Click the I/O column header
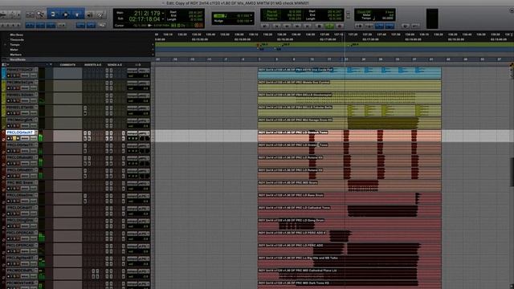The width and height of the screenshot is (514, 289). pyautogui.click(x=137, y=65)
